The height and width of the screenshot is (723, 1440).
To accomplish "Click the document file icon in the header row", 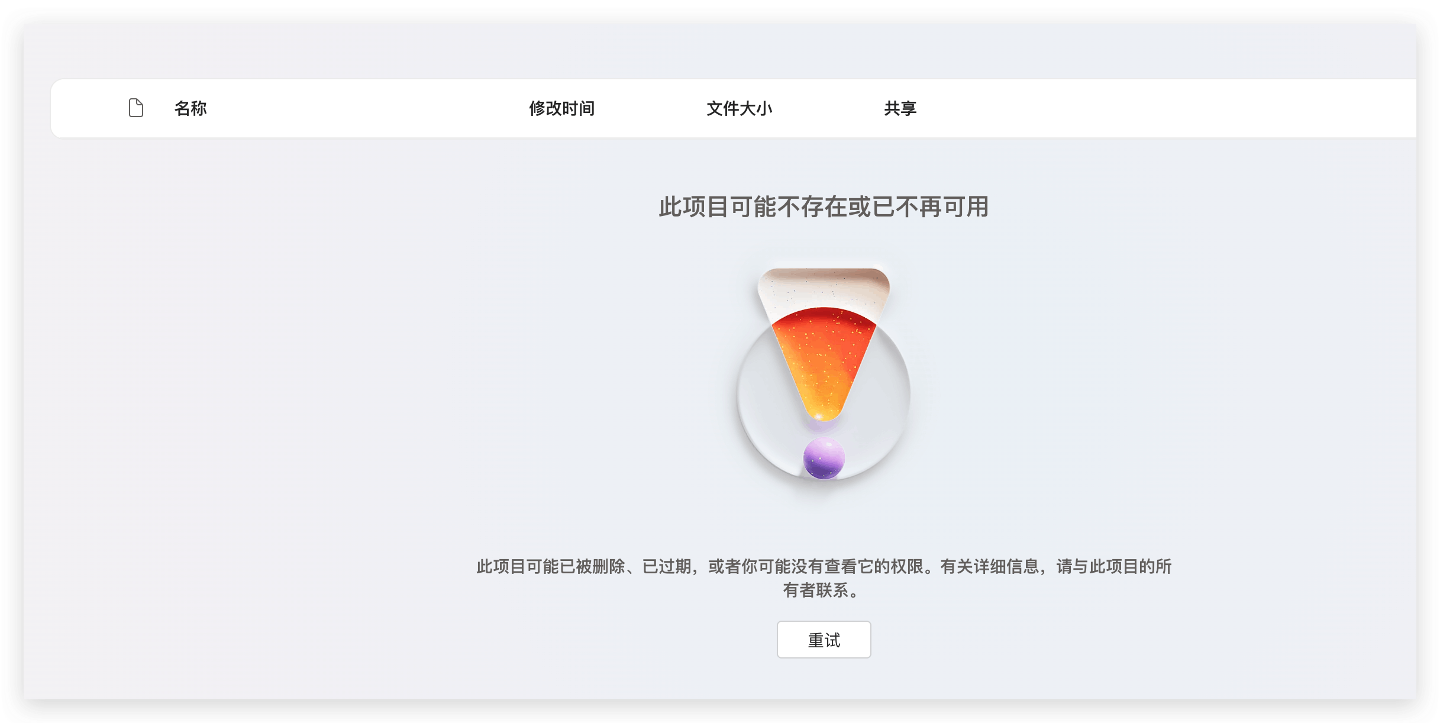I will (135, 108).
